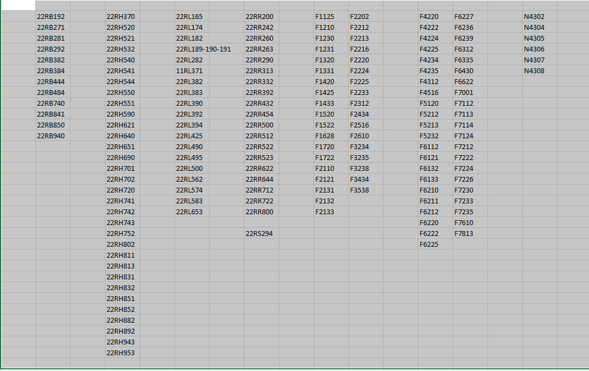Screen dimensions: 589x371
Task: Click the cell reading 22RR800
Action: tap(259, 212)
